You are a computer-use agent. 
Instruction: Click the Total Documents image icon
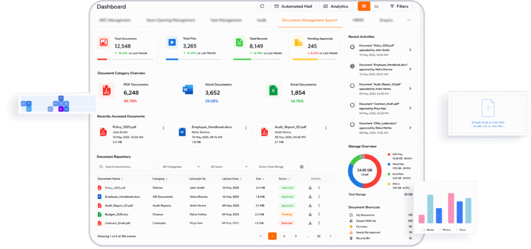click(104, 43)
